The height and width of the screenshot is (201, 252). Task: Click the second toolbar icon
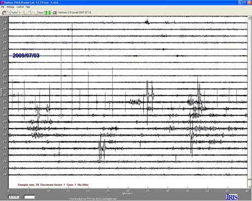8,13
